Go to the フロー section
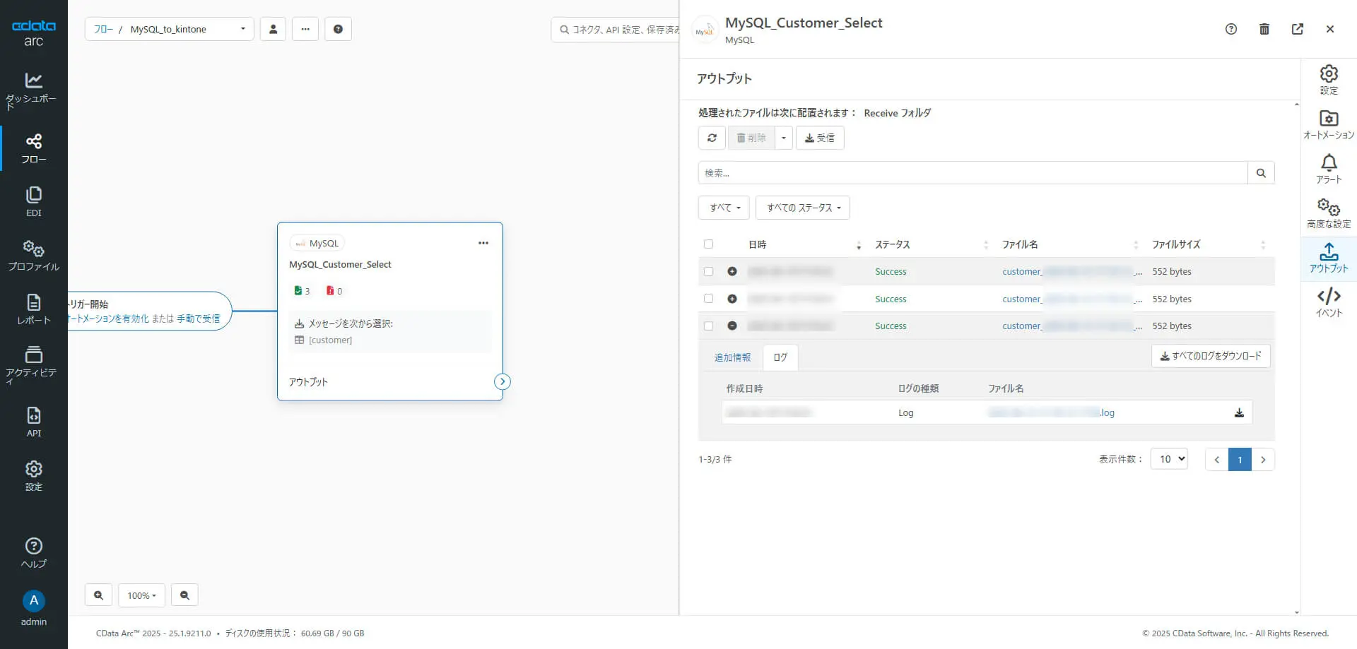The image size is (1357, 649). [33, 148]
